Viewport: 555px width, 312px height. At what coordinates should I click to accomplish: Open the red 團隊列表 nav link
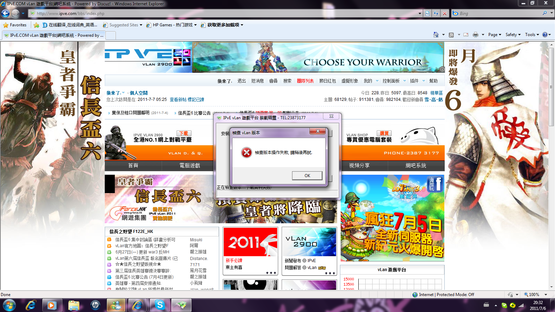[x=305, y=81]
